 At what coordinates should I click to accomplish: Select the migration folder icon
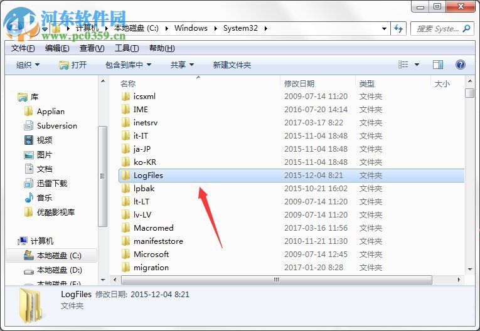coord(125,267)
